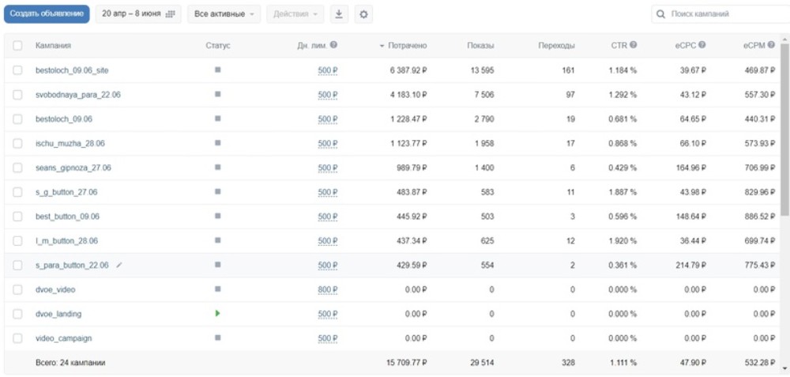Click the download export icon in toolbar
Viewport: 790px width, 377px height.
(x=339, y=14)
